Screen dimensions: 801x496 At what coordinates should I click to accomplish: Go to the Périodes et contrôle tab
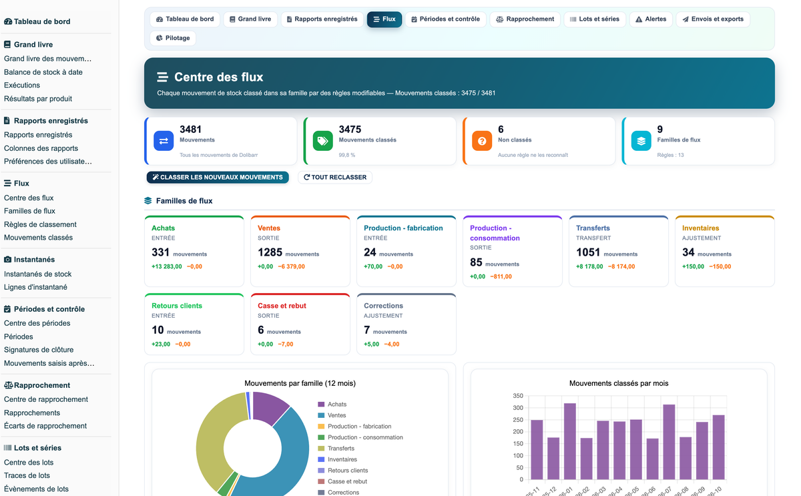pos(445,19)
